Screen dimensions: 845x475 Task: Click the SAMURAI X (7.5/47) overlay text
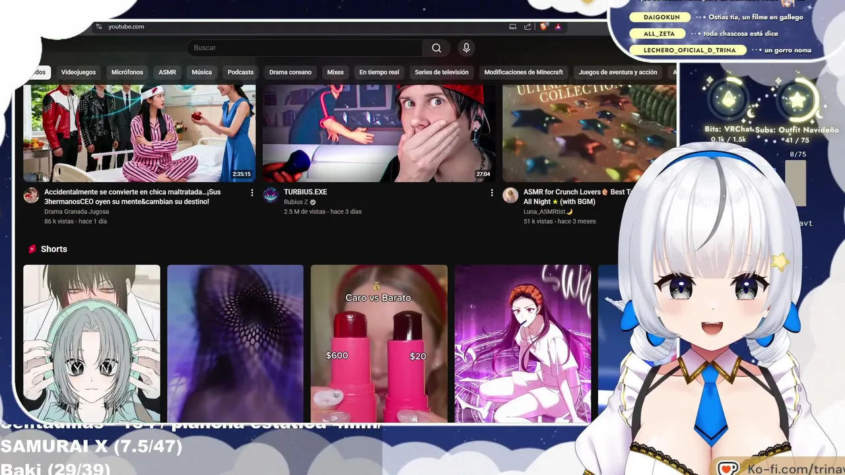[91, 447]
